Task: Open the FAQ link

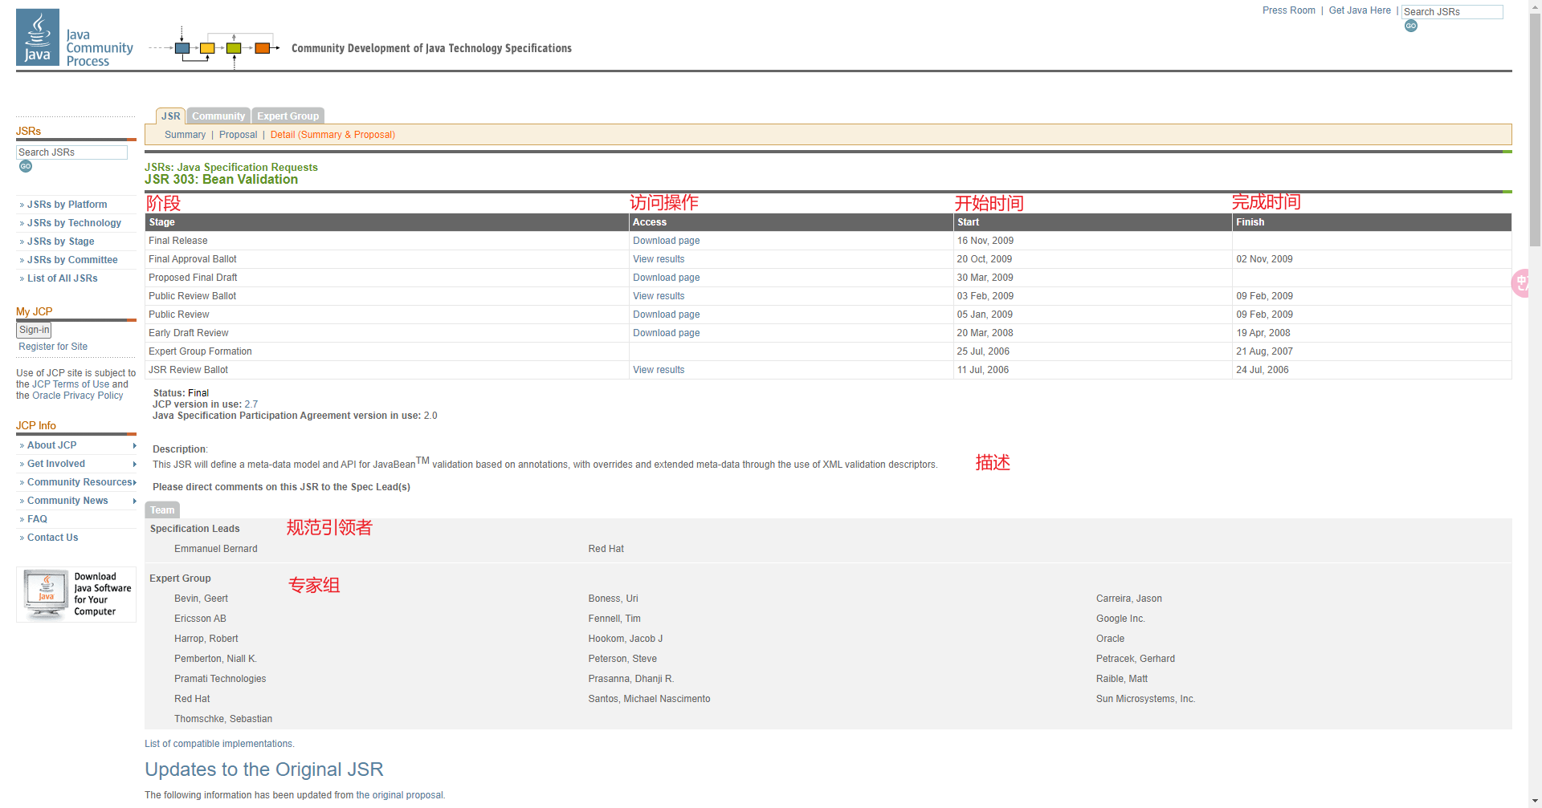Action: [37, 519]
